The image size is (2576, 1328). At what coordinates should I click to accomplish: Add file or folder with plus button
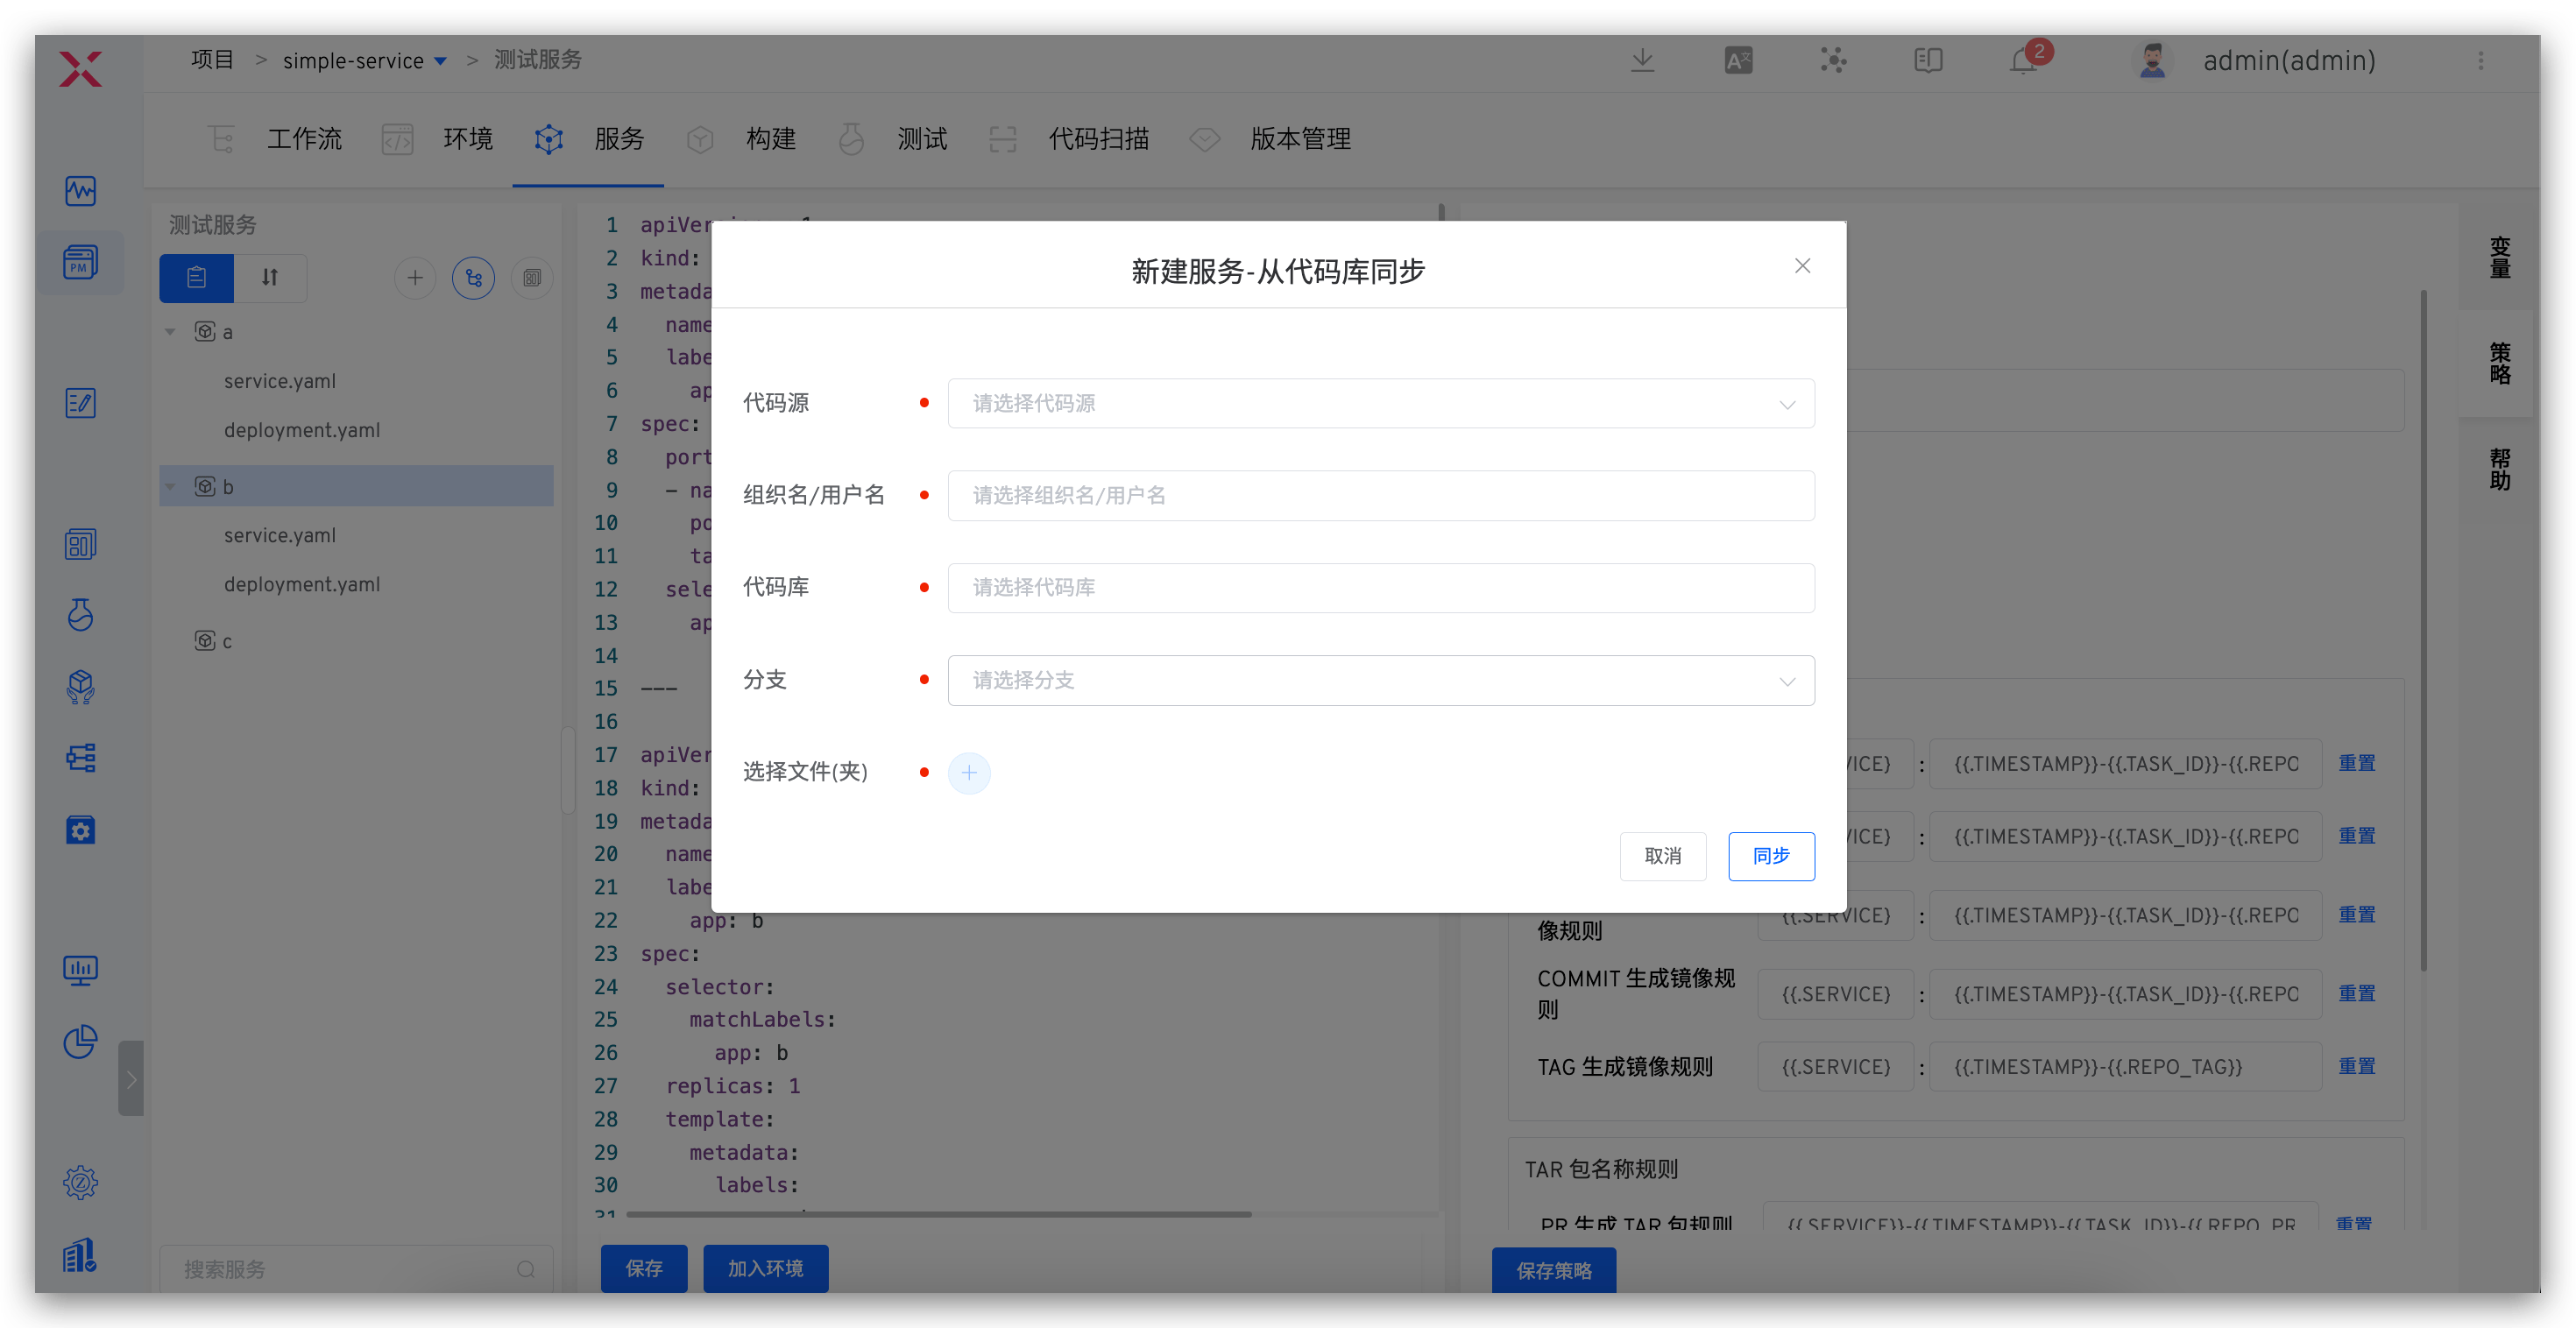pos(969,772)
